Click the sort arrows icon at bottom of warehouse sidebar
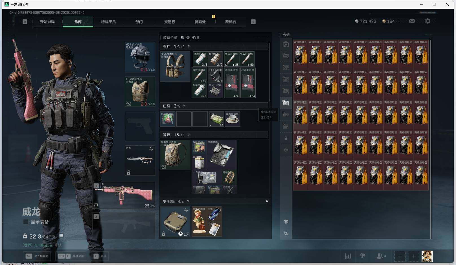456x265 pixels. coord(286,233)
